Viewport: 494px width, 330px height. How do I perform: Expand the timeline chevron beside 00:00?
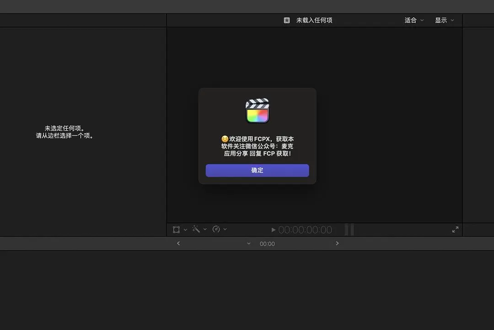[248, 243]
